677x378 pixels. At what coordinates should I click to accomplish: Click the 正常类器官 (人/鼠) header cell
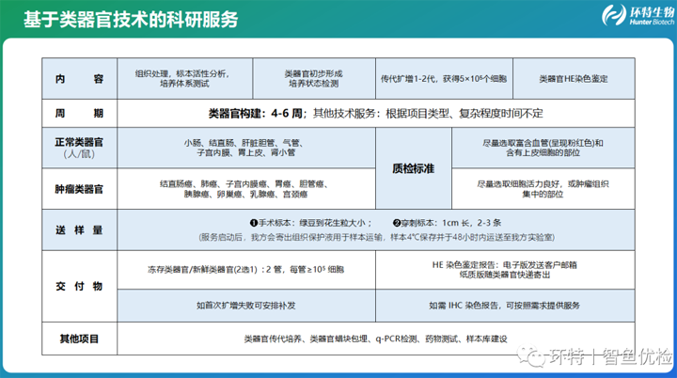79,148
